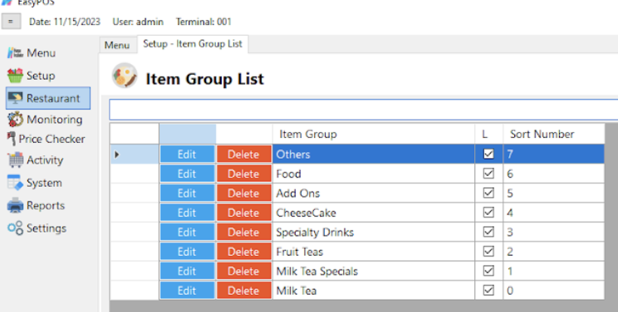Delete the Fruit Teas item group
The width and height of the screenshot is (618, 312).
tap(244, 251)
